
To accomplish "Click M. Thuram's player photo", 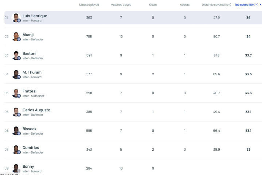I will click(x=16, y=74).
